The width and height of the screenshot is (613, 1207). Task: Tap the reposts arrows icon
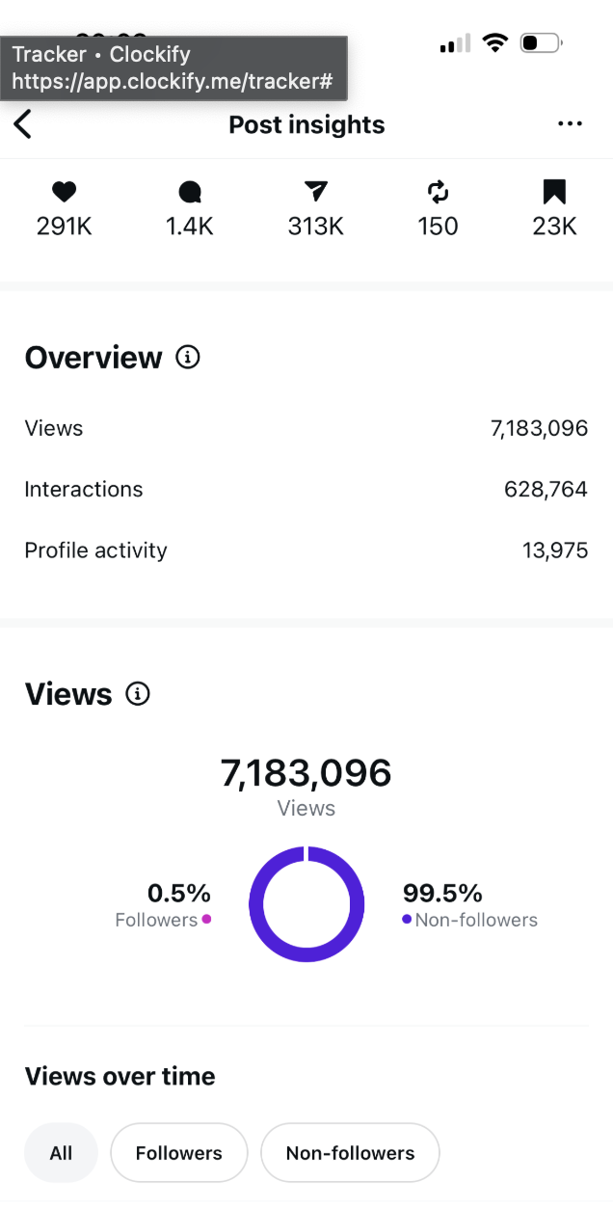click(438, 193)
